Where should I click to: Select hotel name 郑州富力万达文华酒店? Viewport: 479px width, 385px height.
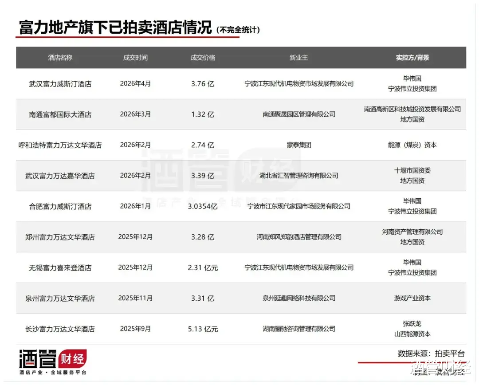60,237
